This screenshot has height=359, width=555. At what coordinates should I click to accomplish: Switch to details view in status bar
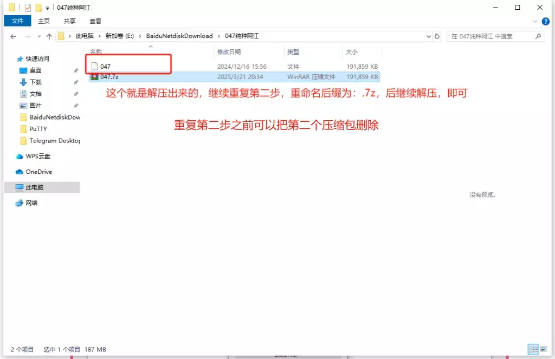coord(533,349)
